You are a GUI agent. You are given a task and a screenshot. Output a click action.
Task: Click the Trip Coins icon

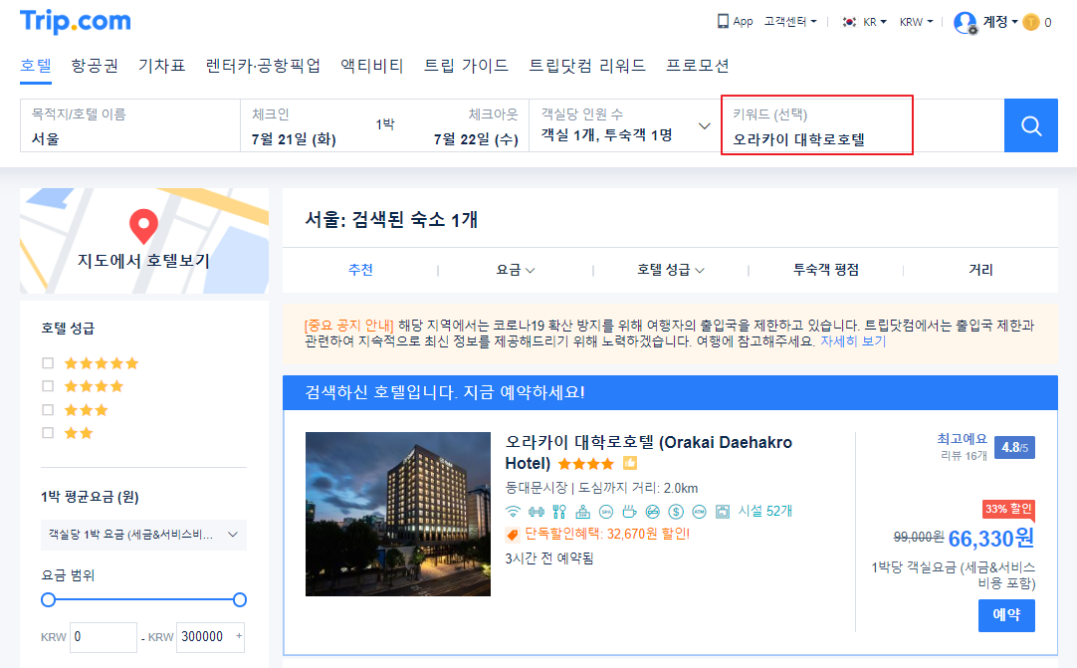point(1031,22)
